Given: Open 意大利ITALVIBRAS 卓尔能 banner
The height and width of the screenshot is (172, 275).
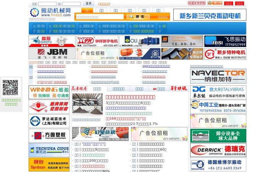Looking at the screenshot, I should coord(218,92).
